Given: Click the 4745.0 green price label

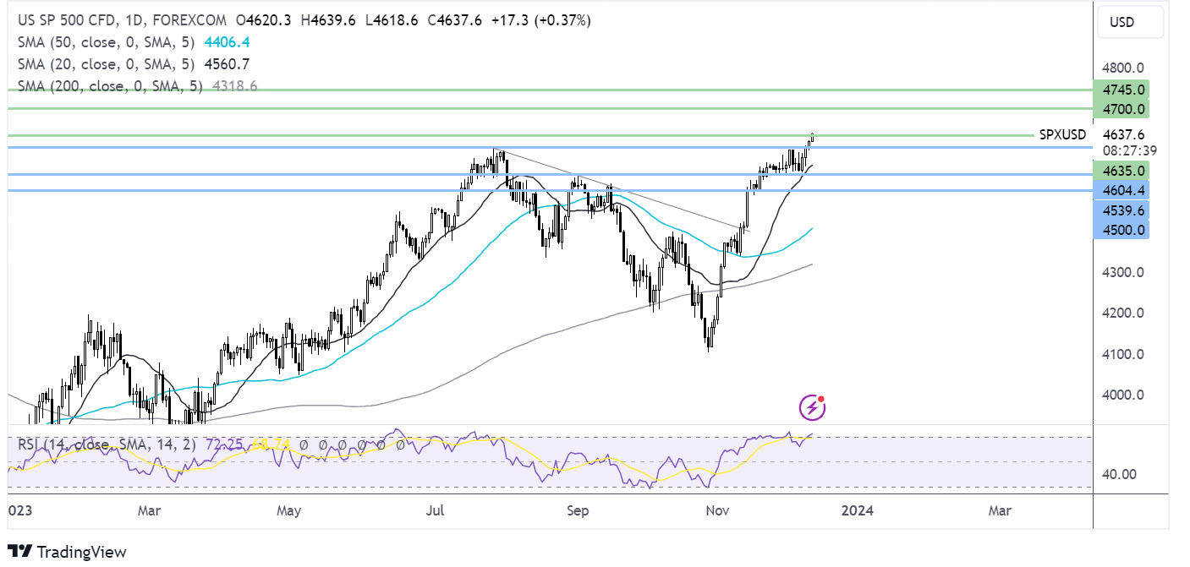Looking at the screenshot, I should (x=1121, y=90).
